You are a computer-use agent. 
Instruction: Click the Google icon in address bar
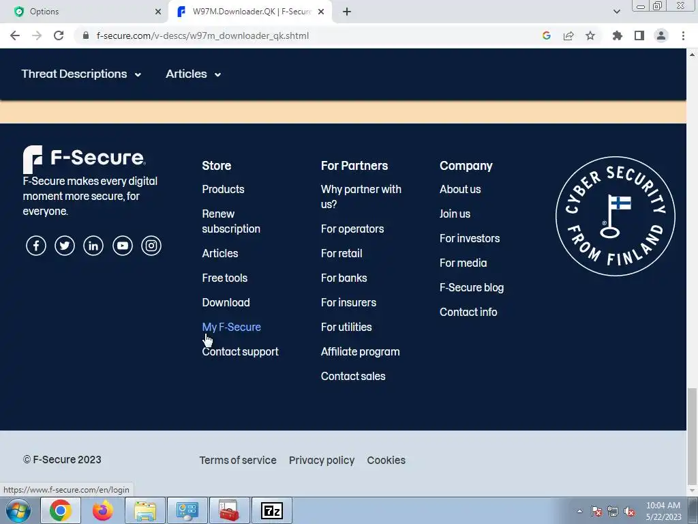point(547,35)
